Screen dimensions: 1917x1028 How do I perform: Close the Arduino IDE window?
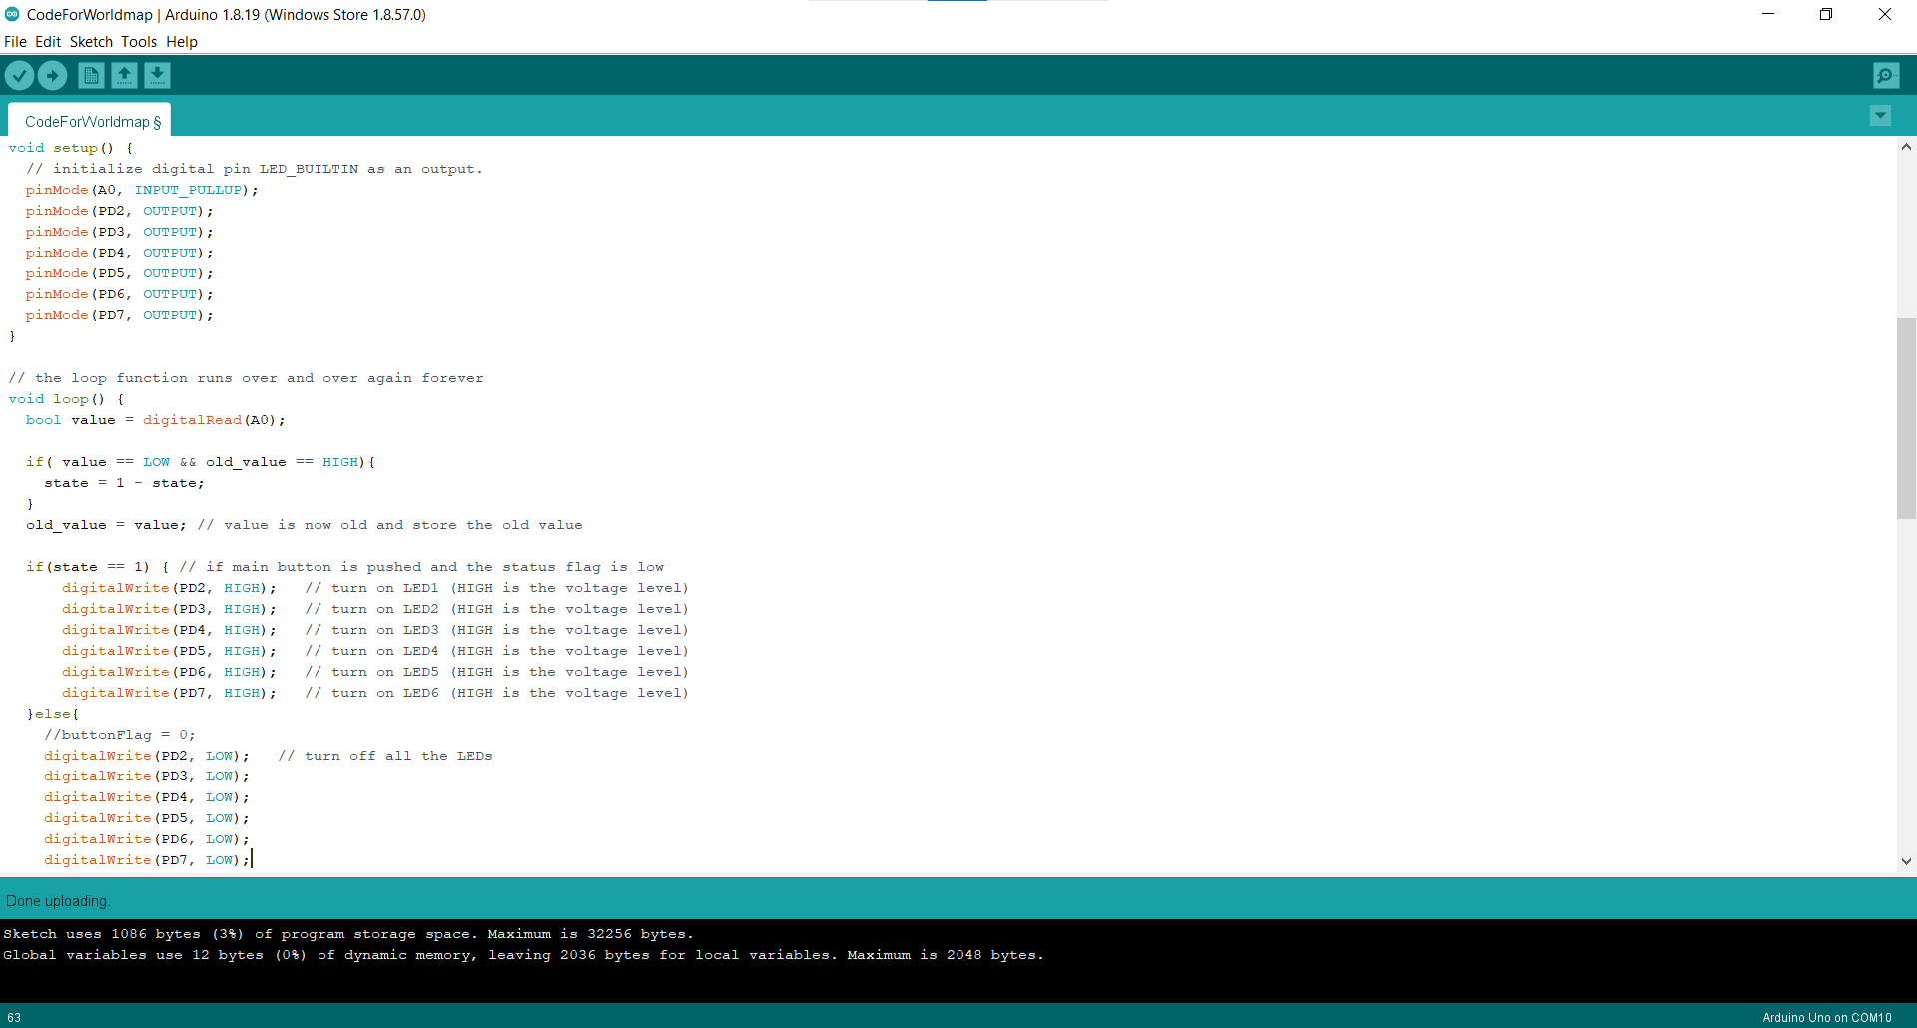point(1885,14)
